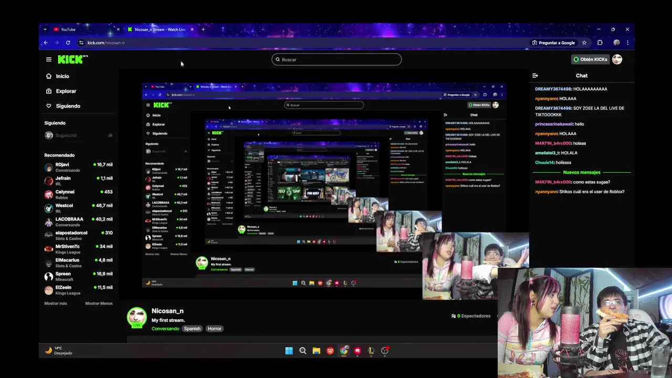This screenshot has height=378, width=672.
Task: Open the Conversando category link
Action: click(165, 329)
